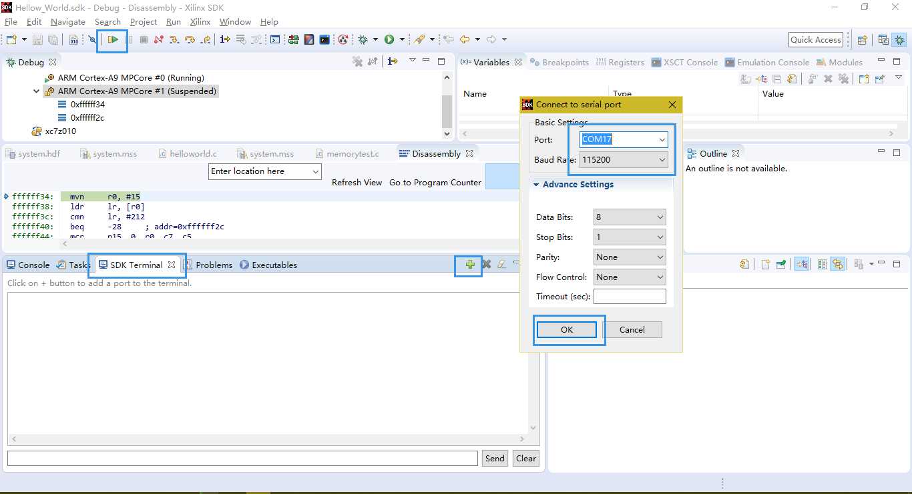Toggle Instruction Stepping Mode in main toolbar
Image resolution: width=912 pixels, height=494 pixels.
pos(225,40)
